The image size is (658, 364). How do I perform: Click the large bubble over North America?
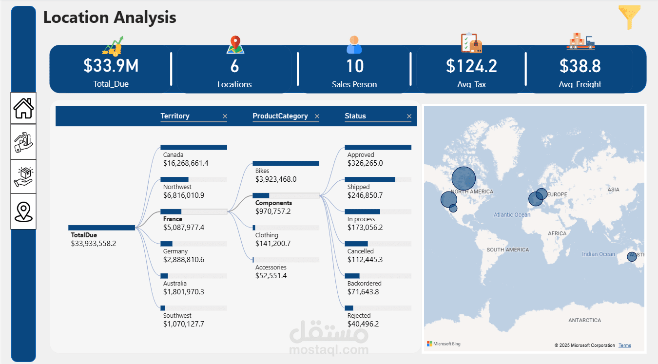[464, 178]
